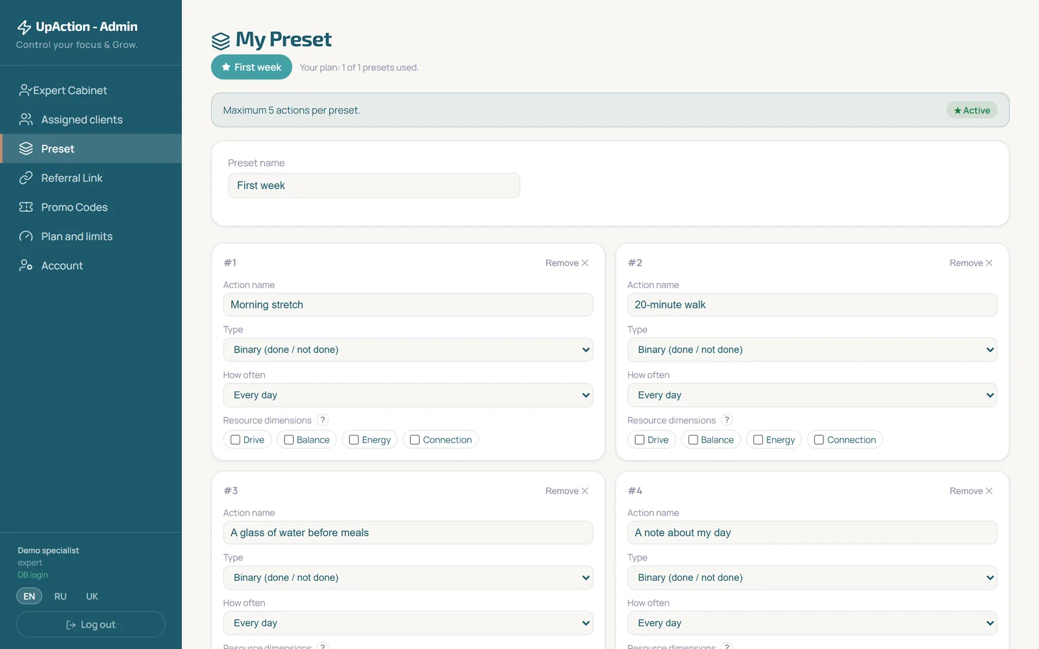Click the Assigned clients people icon
The image size is (1039, 649).
(26, 119)
